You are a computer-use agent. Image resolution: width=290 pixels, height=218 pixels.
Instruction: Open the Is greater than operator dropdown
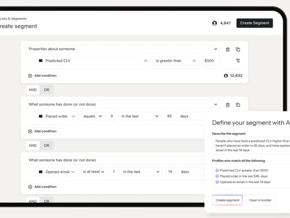pos(176,61)
